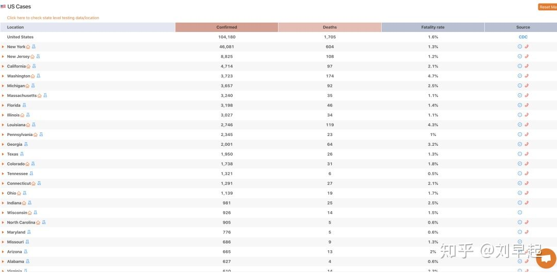This screenshot has width=557, height=274.
Task: Expand the Georgia row triangle
Action: [3, 145]
